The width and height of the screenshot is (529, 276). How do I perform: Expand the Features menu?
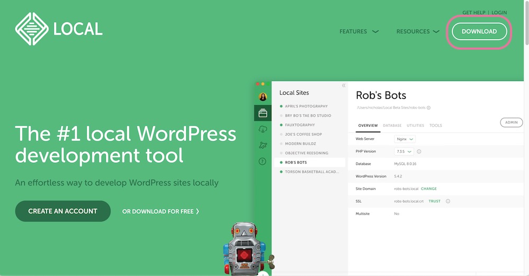point(359,31)
